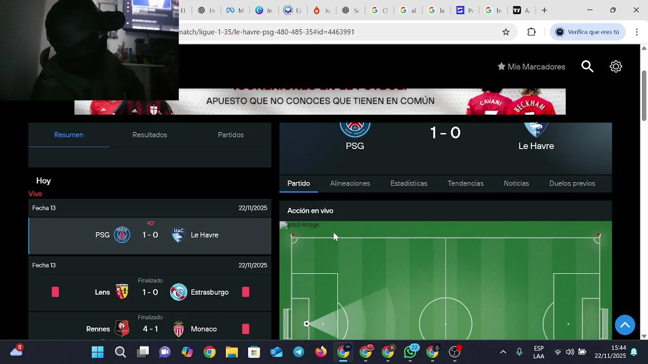The image size is (648, 364).
Task: Click the PSG team name in match header
Action: tap(355, 146)
